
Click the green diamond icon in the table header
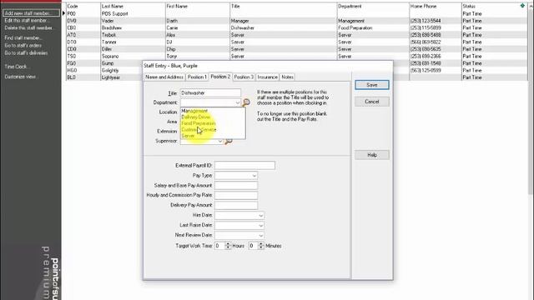[522, 6]
